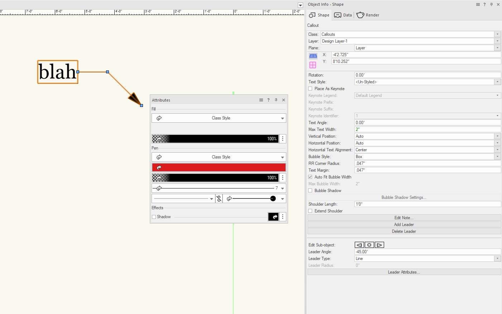Image resolution: width=502 pixels, height=314 pixels.
Task: Click the previous sub-object arrow button
Action: pos(359,245)
